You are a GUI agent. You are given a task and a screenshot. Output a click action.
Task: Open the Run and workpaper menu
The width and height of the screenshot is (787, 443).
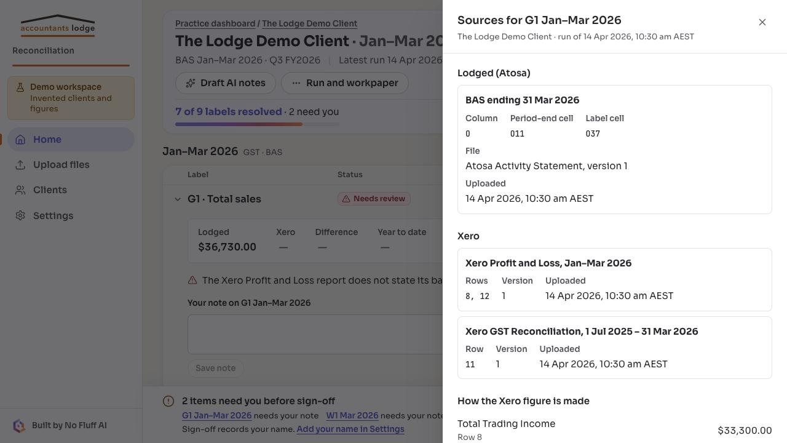[345, 83]
